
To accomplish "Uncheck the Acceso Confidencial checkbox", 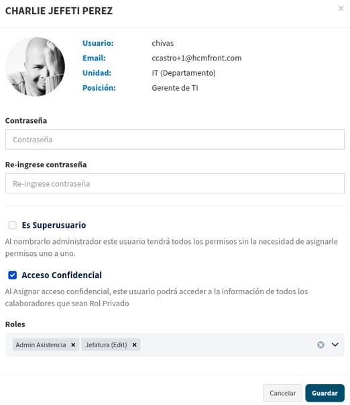I will coord(12,275).
